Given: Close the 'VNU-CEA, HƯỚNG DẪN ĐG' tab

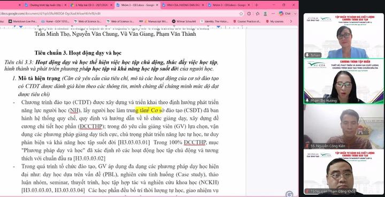Looking at the screenshot, I should (203, 5).
